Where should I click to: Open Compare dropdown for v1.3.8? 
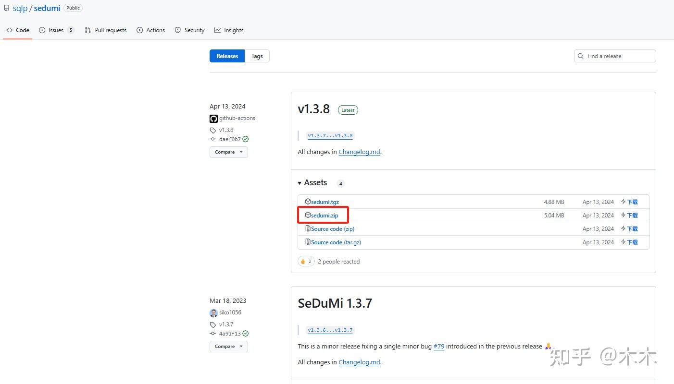[x=229, y=152]
